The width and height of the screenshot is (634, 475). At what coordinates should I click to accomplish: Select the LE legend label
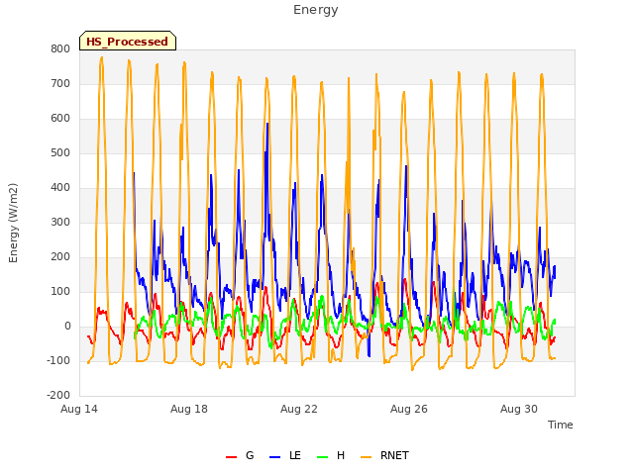click(295, 455)
